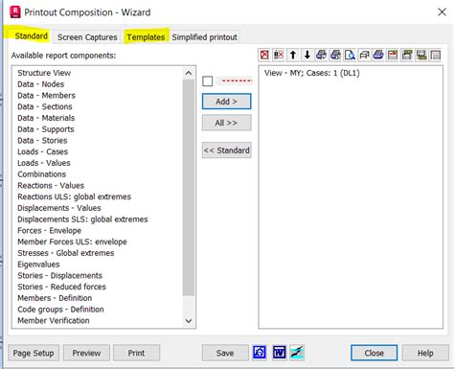Click the Print button
Screen dimensions: 454x369
coord(136,353)
